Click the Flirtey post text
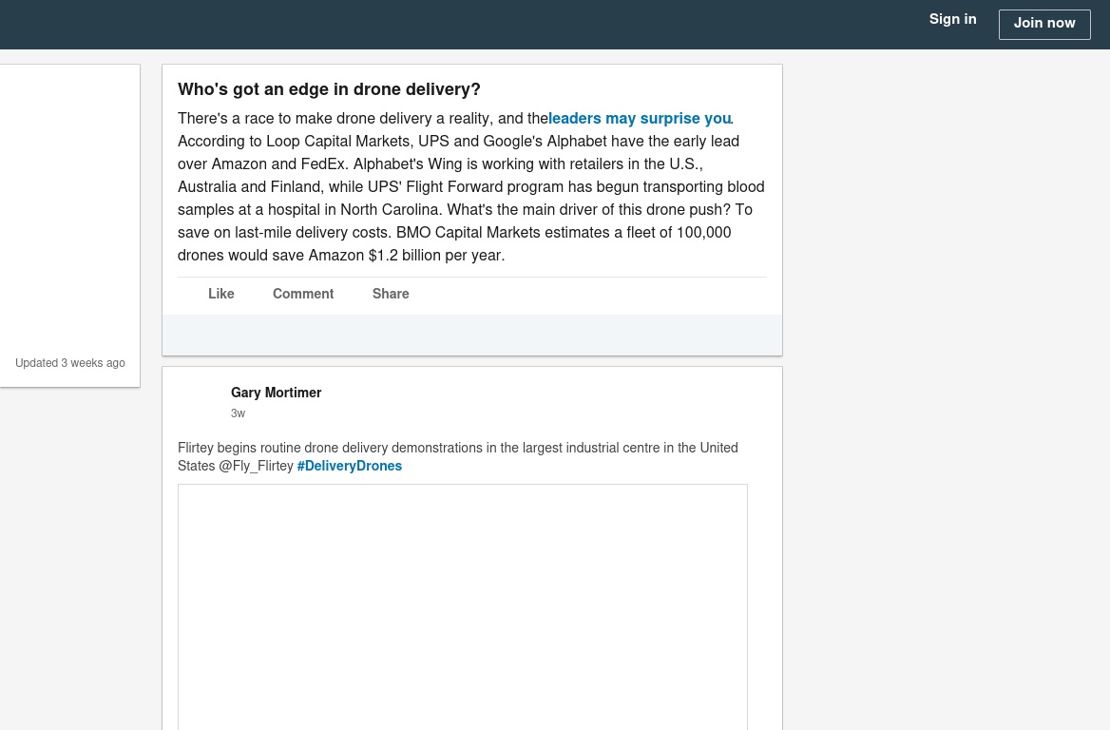Screen dimensions: 1110x730 click(458, 456)
